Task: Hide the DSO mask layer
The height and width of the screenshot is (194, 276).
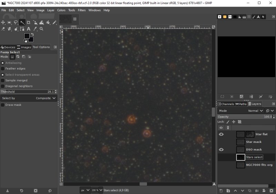Action: 221,149
